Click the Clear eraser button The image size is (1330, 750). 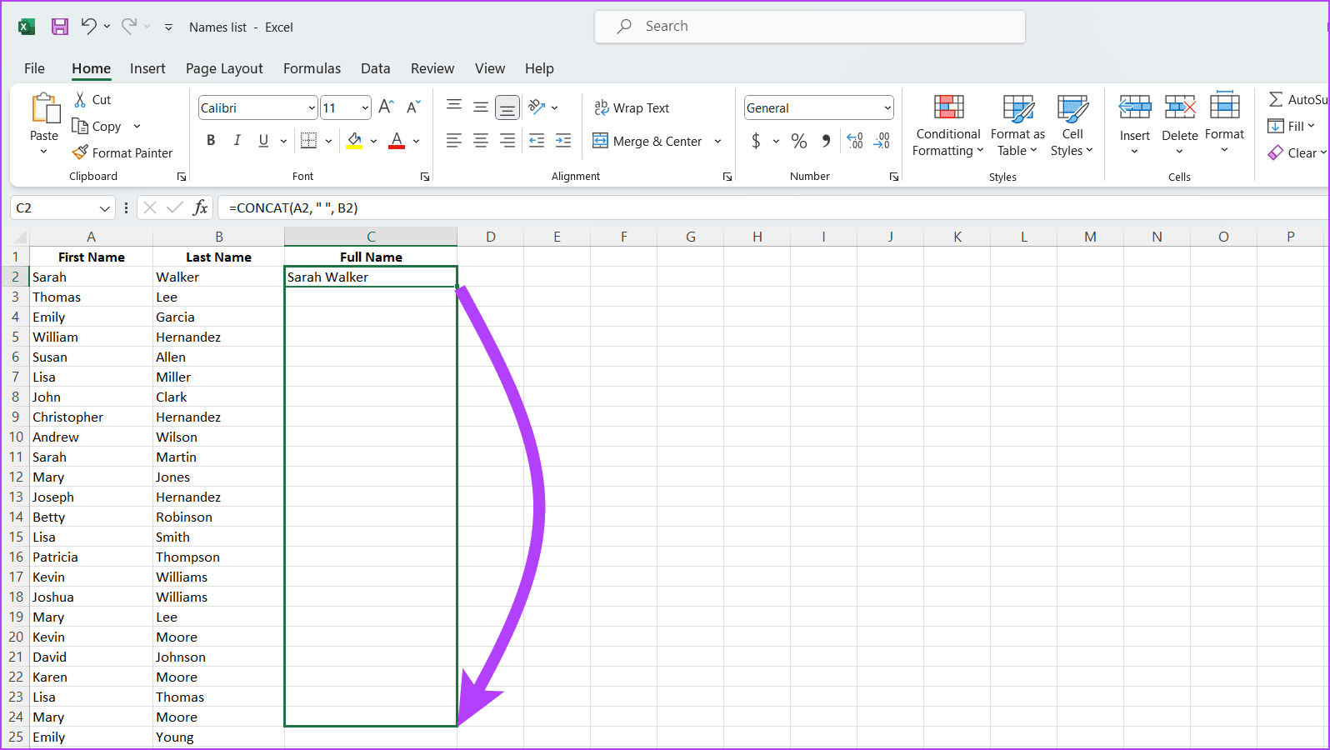[1296, 152]
